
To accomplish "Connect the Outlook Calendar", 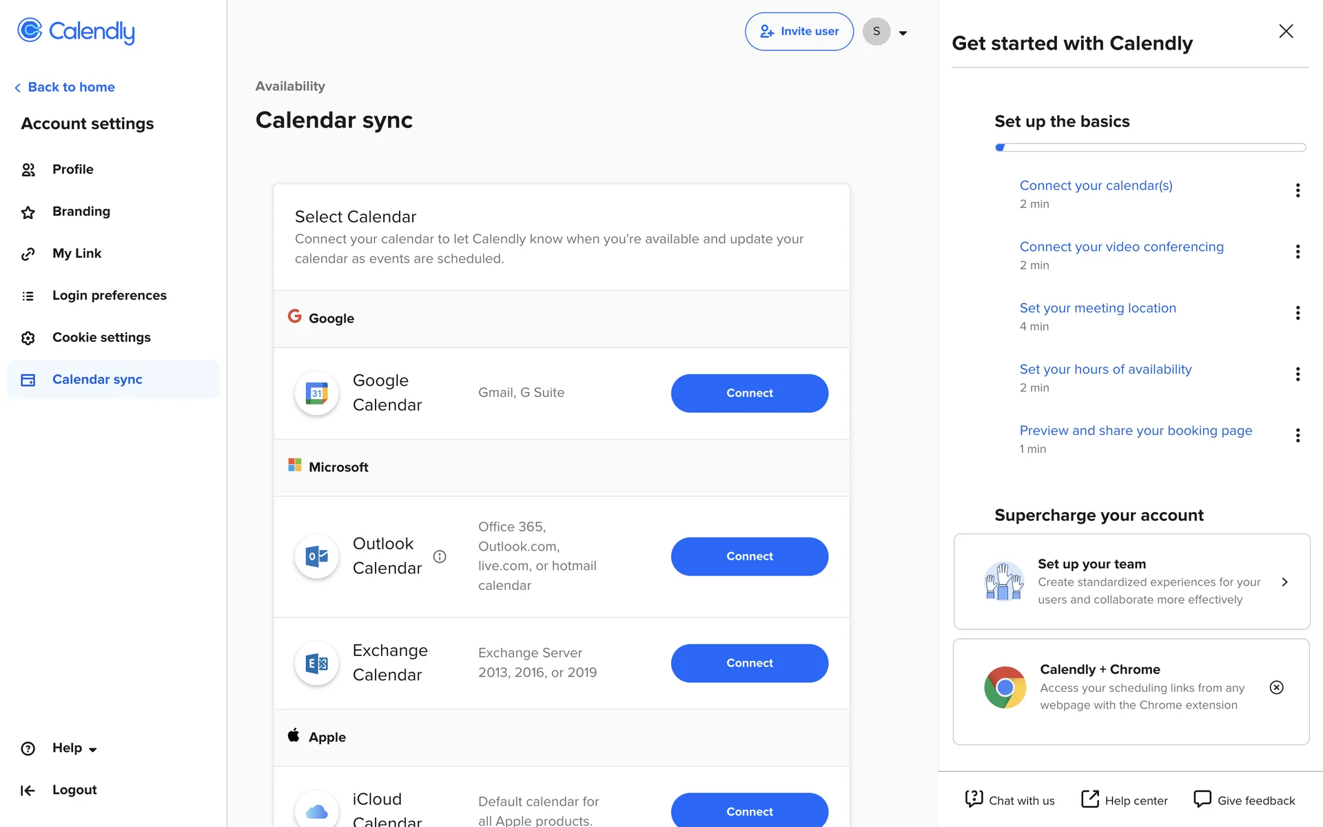I will pyautogui.click(x=749, y=556).
